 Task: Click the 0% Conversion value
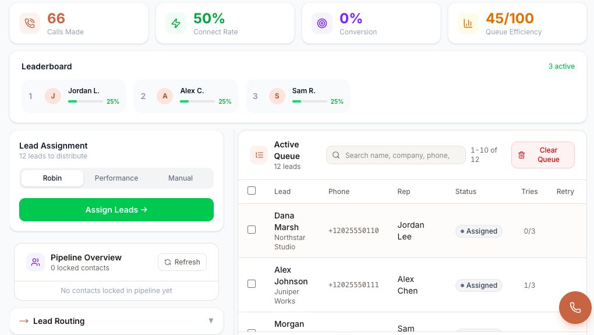(351, 18)
